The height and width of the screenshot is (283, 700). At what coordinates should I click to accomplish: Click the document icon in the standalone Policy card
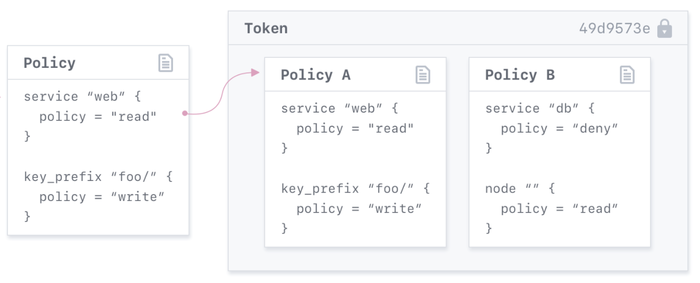point(166,63)
